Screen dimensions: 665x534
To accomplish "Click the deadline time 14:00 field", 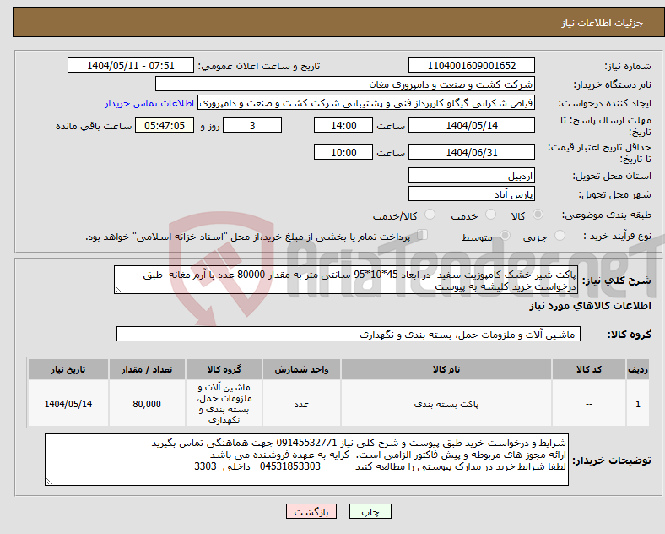I will pyautogui.click(x=343, y=125).
